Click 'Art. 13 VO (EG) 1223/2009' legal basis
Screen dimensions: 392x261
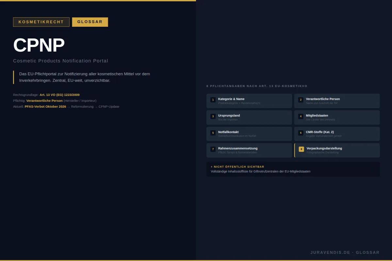tap(59, 95)
